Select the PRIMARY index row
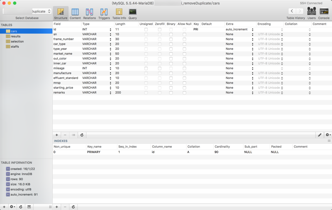Screen dimensions: 332x210 point(192,152)
